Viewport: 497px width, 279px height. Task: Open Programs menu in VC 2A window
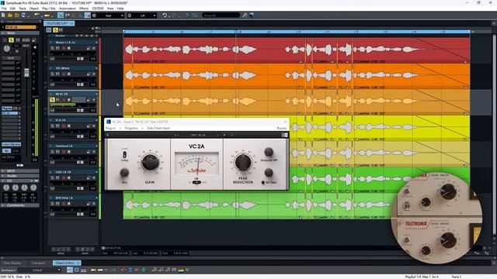click(x=131, y=128)
